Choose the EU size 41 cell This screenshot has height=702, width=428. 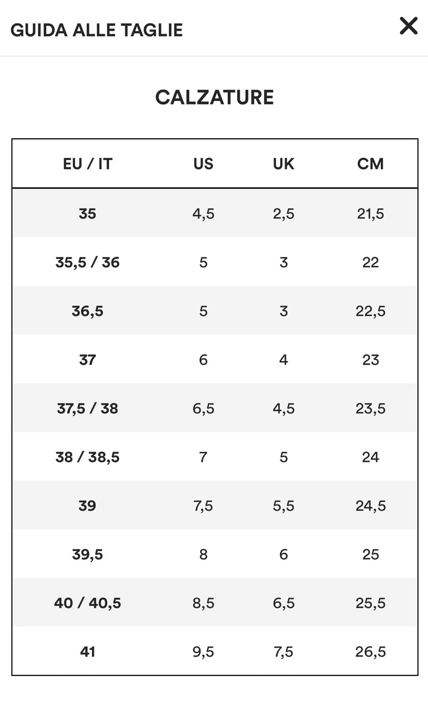(x=87, y=652)
